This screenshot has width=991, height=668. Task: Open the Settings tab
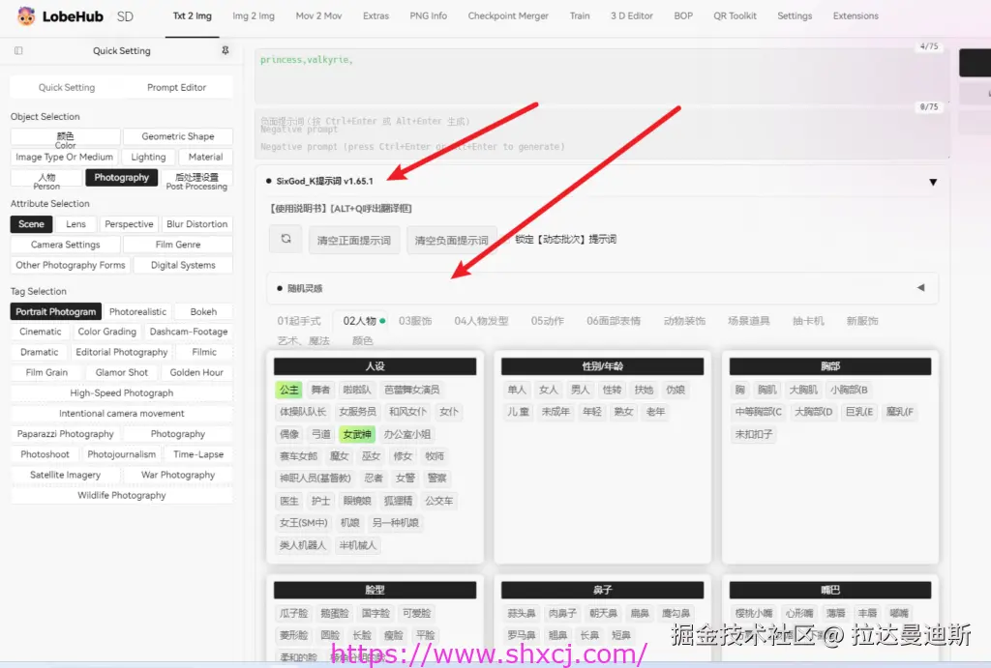(795, 15)
